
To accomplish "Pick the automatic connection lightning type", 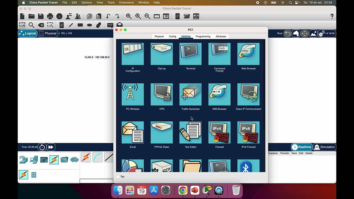I will 86,157.
